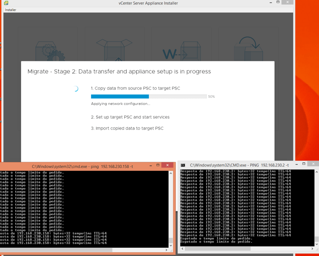Click the loading spinner beside step 1

[x=76, y=89]
